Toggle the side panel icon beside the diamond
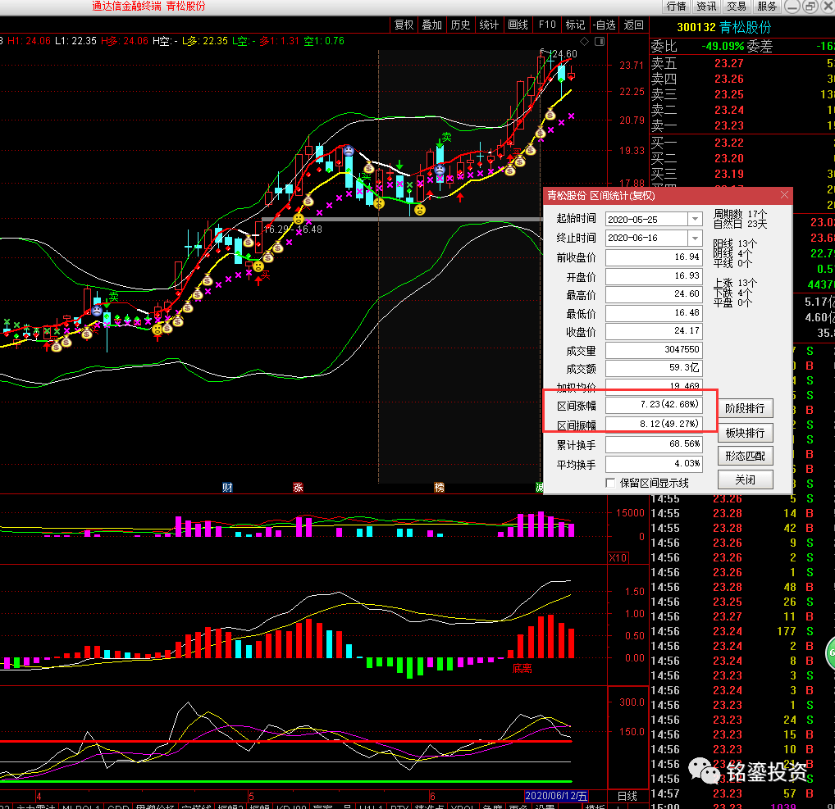Screen dimensions: 835x809 pyautogui.click(x=600, y=42)
